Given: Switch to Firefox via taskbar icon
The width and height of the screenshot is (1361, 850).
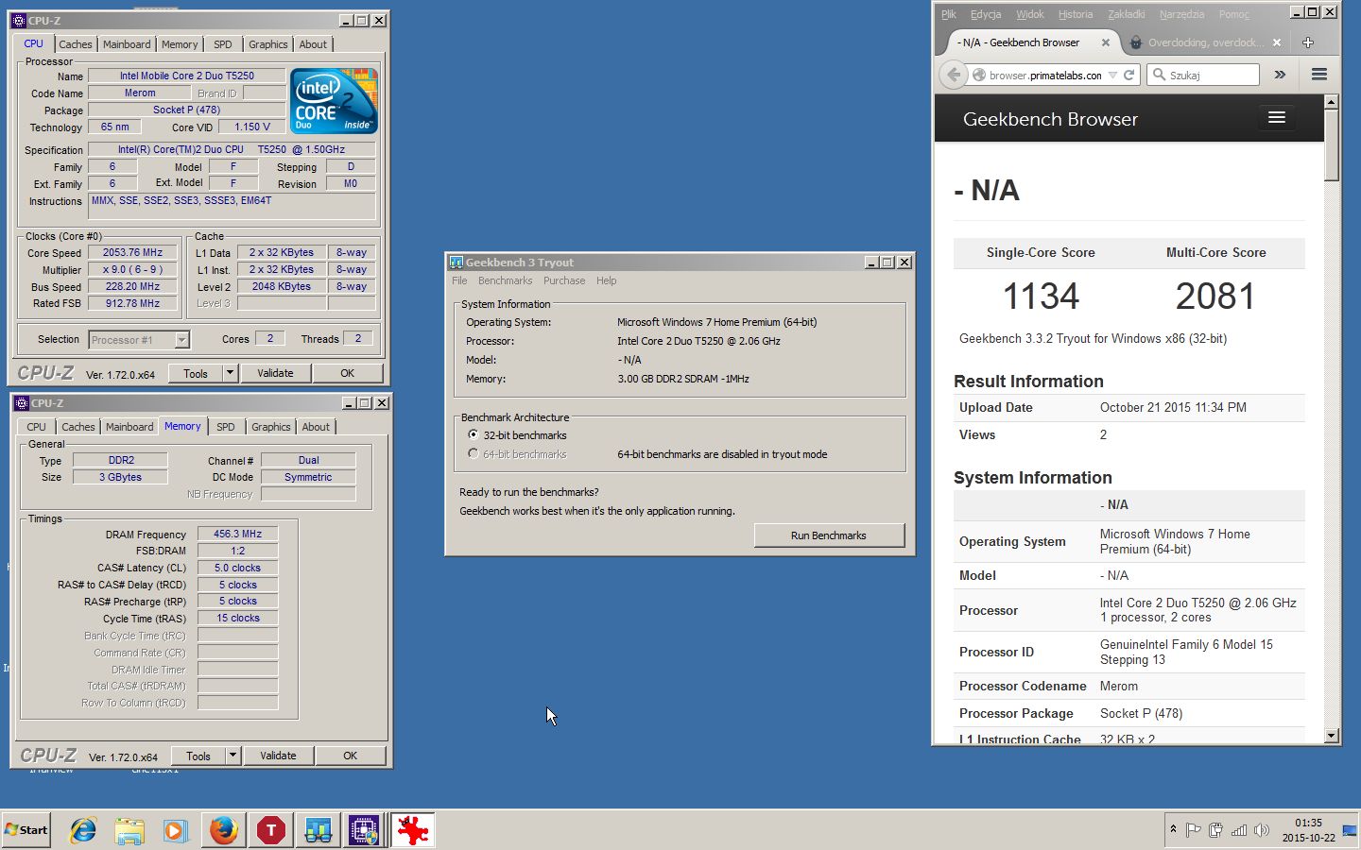Looking at the screenshot, I should 223,830.
